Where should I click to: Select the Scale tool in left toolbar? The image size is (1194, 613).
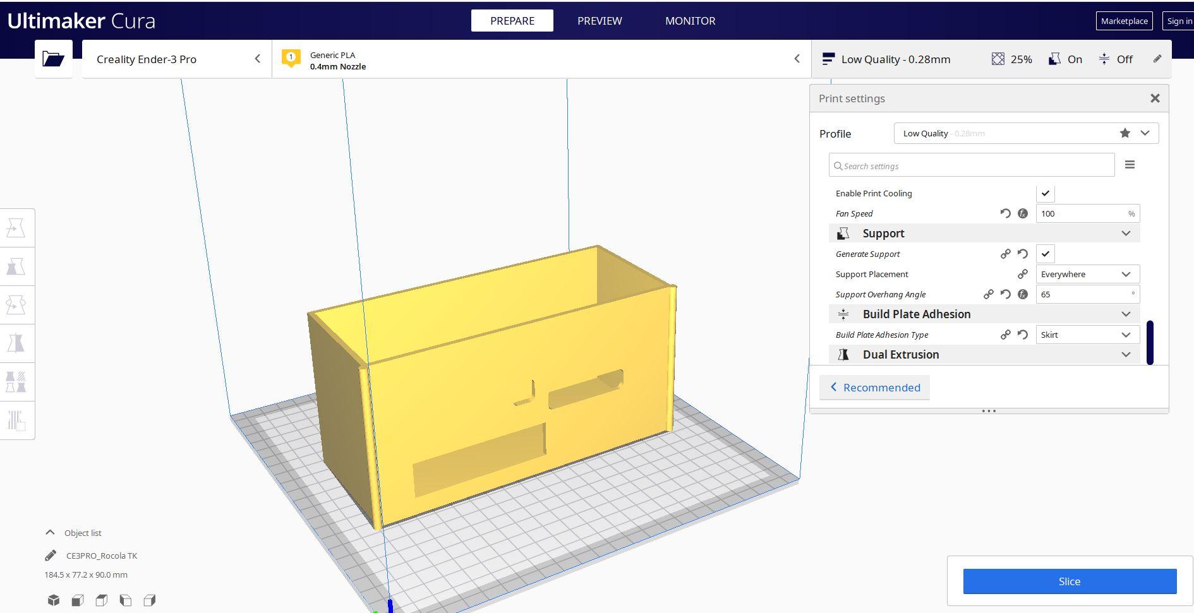tap(16, 266)
